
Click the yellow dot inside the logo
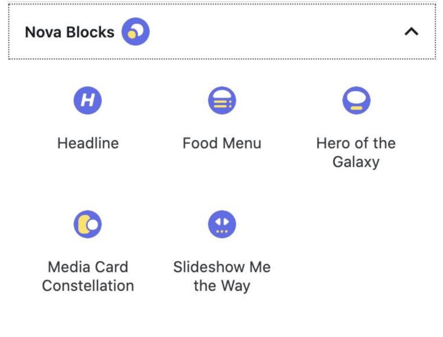click(131, 35)
